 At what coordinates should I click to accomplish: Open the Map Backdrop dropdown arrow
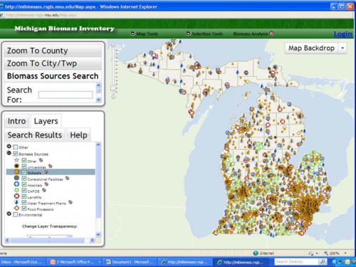[x=342, y=48]
